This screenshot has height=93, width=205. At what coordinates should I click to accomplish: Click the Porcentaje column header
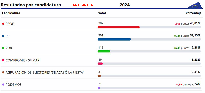[x=194, y=13]
